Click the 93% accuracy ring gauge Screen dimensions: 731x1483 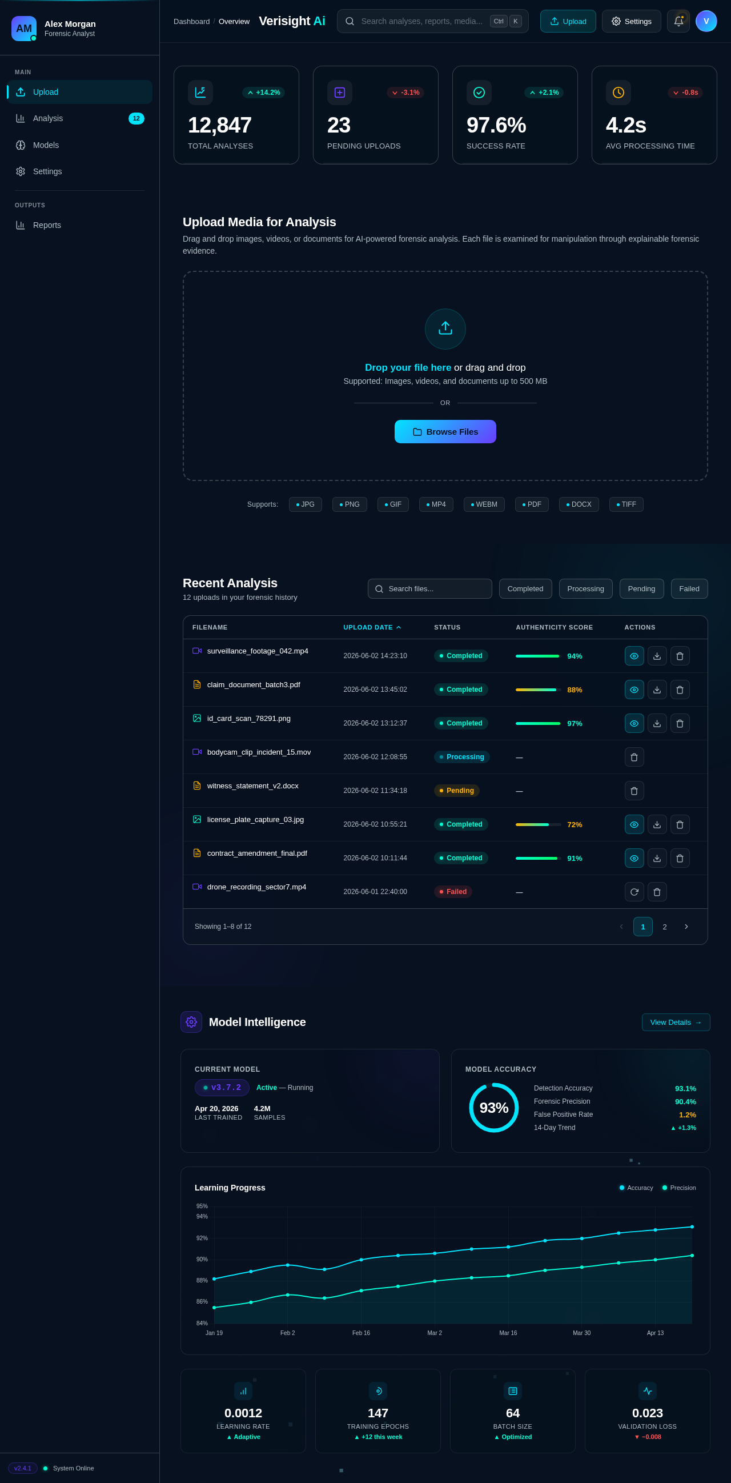tap(494, 1108)
